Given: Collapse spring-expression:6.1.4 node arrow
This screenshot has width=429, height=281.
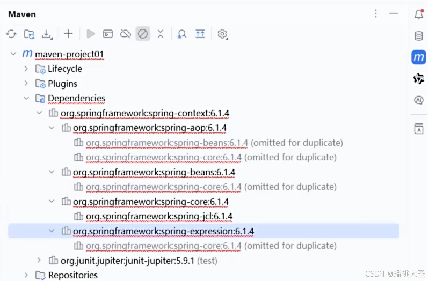Looking at the screenshot, I should point(52,231).
